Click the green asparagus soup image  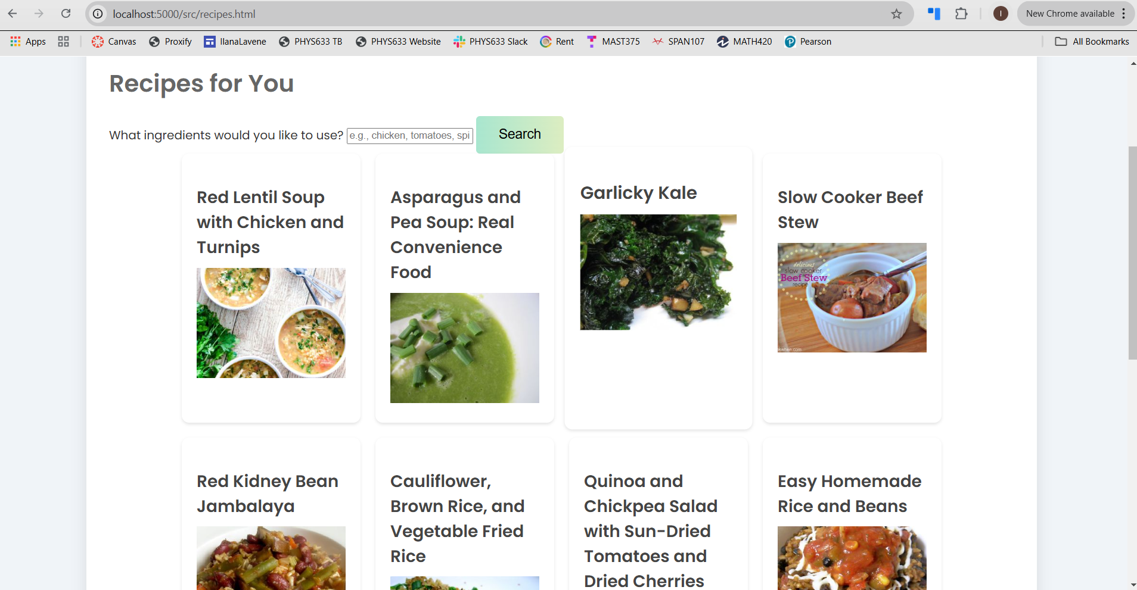coord(465,348)
